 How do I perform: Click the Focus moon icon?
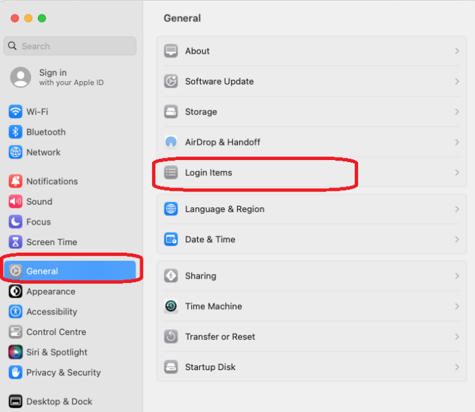[15, 222]
